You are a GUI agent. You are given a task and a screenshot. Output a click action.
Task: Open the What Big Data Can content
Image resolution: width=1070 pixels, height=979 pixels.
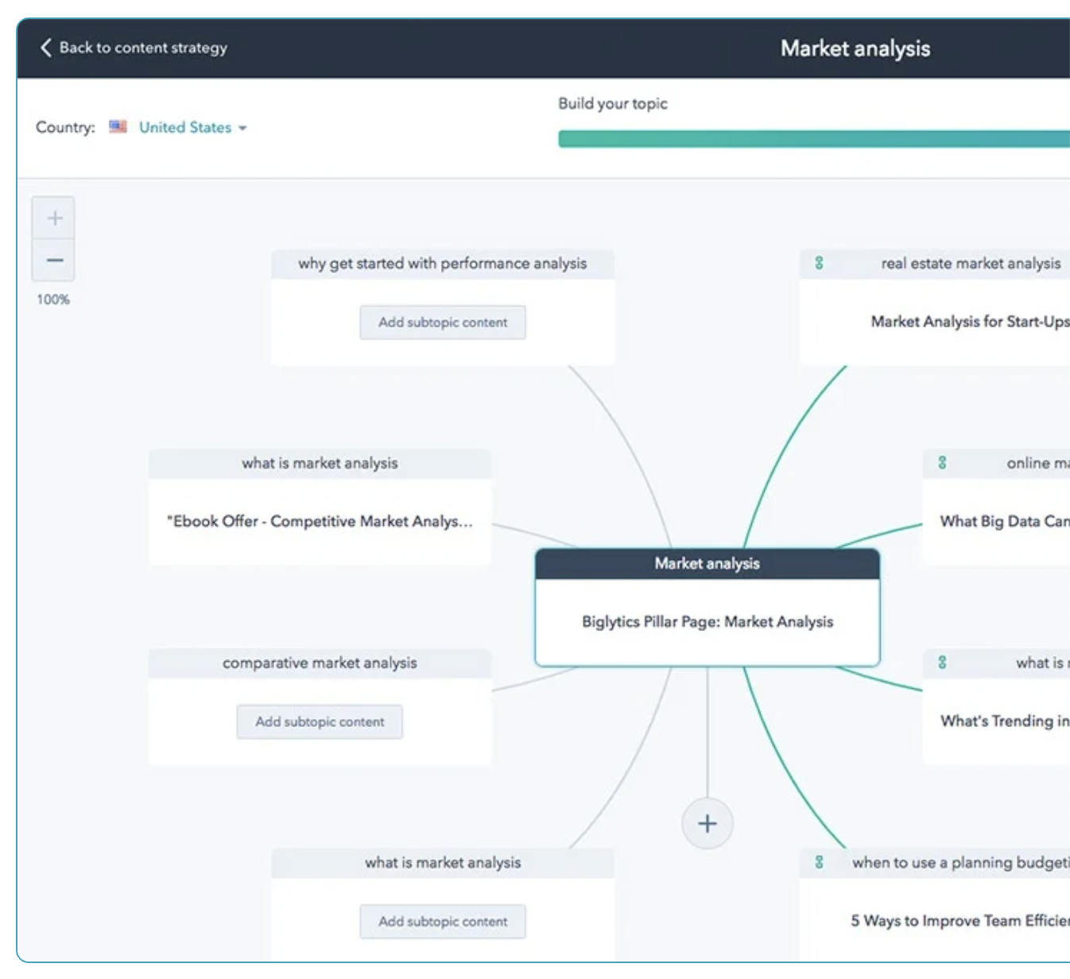(1005, 521)
